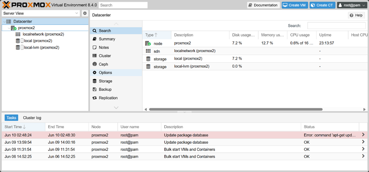Click the Documentation button

pyautogui.click(x=263, y=5)
